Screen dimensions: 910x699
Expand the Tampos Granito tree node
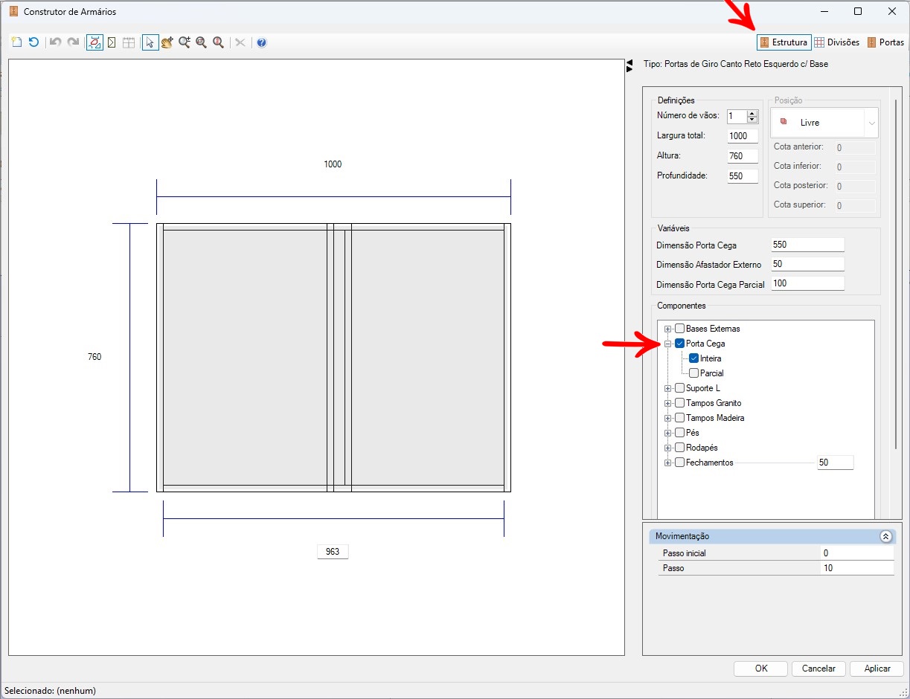pyautogui.click(x=668, y=403)
